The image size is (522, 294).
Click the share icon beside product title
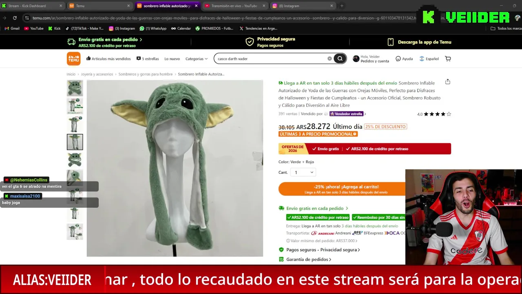pyautogui.click(x=447, y=82)
